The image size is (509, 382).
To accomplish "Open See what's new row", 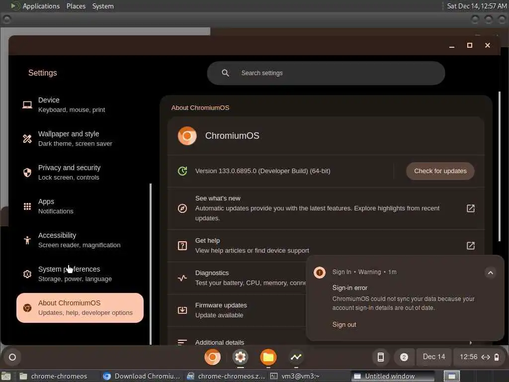I will click(326, 208).
